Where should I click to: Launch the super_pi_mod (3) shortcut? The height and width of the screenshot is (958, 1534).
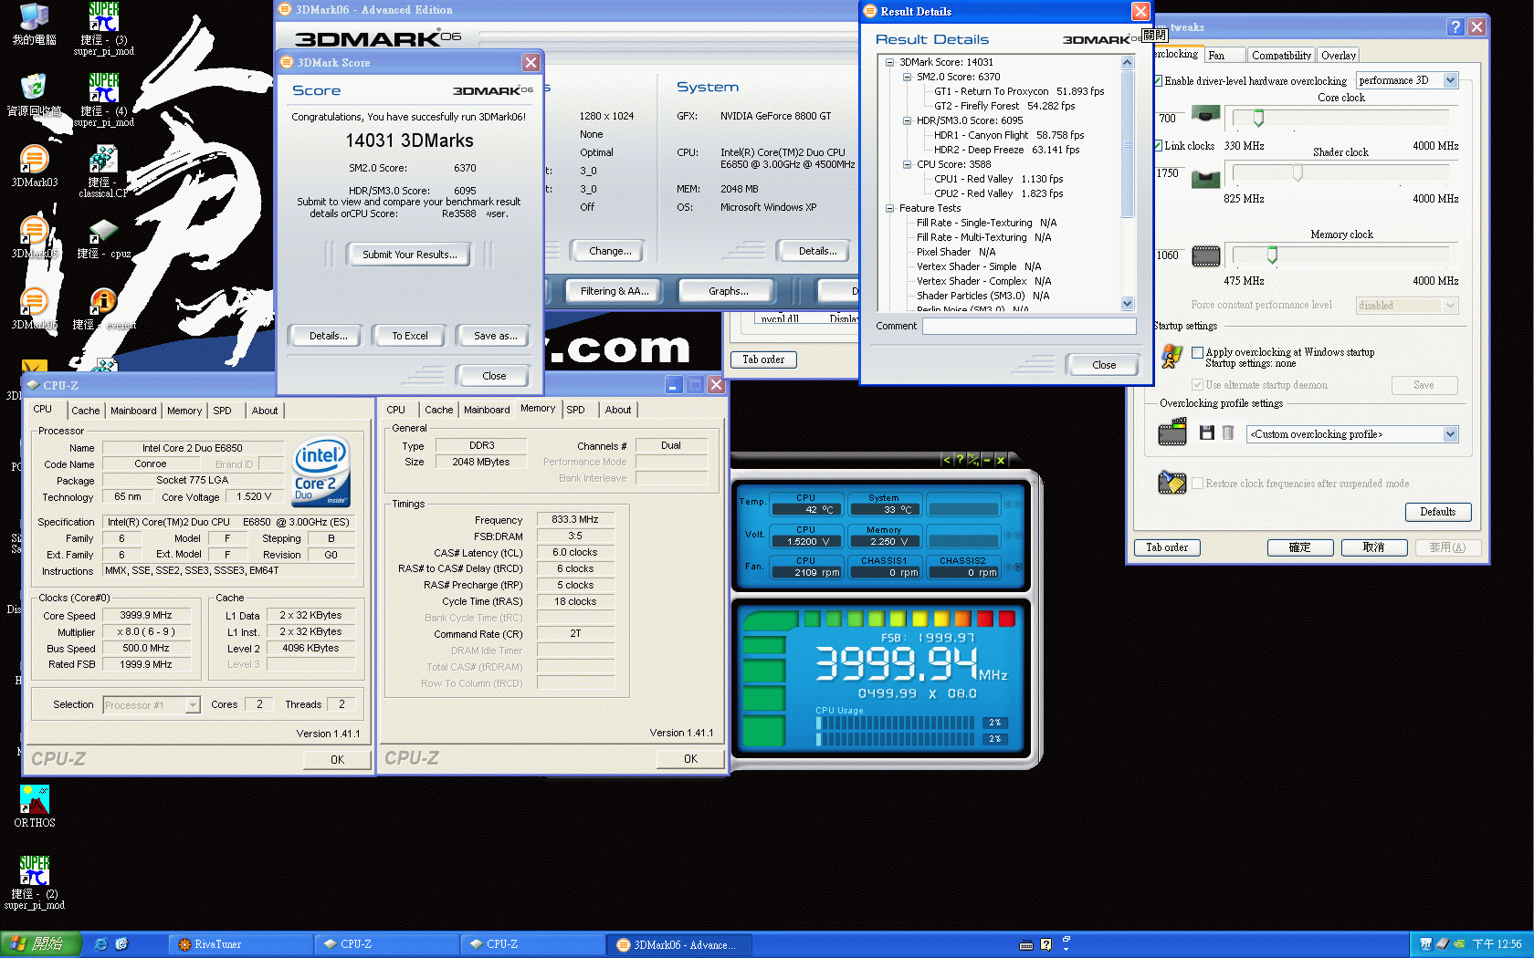(103, 28)
